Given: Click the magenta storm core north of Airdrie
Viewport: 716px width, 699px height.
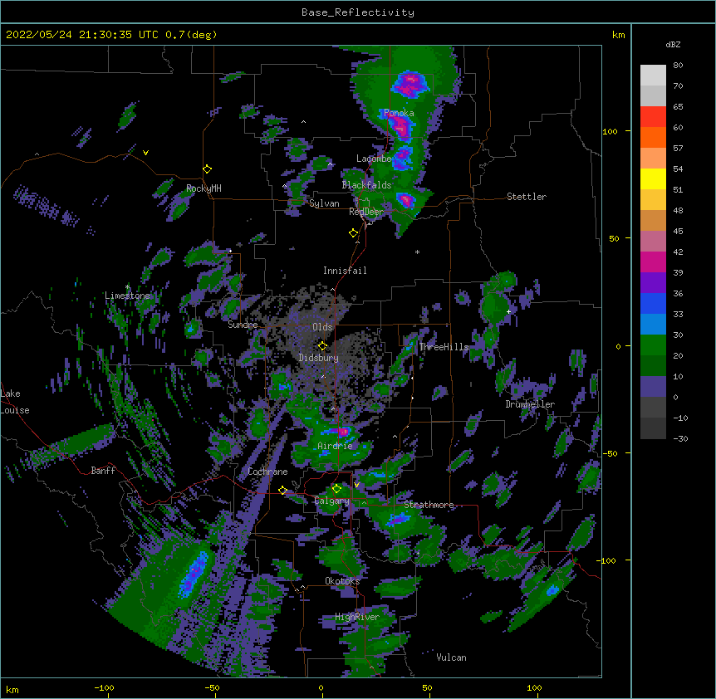Looking at the screenshot, I should (x=341, y=431).
